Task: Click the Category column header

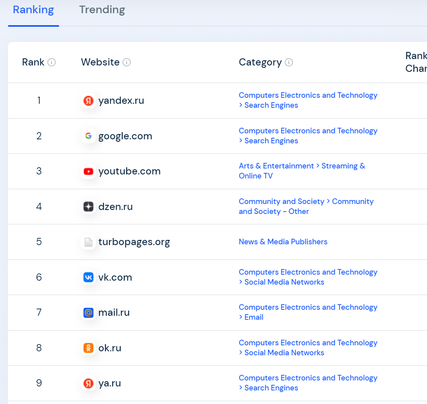Action: 260,62
